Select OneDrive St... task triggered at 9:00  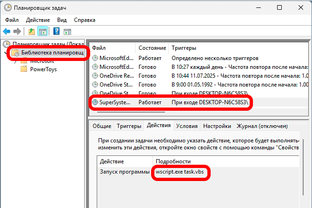click(x=199, y=85)
